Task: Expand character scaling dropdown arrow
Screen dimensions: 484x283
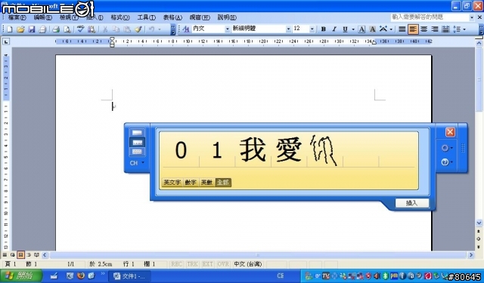Action: (x=391, y=29)
